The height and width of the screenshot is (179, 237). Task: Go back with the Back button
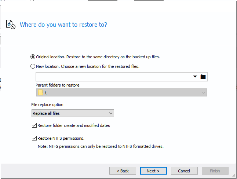click(x=123, y=171)
